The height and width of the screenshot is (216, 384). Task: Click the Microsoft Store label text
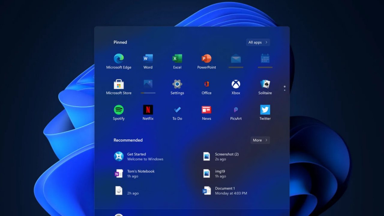point(119,93)
